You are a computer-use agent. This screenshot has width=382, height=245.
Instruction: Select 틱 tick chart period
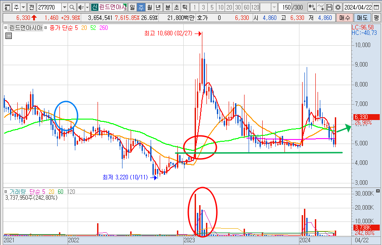click(x=185, y=7)
